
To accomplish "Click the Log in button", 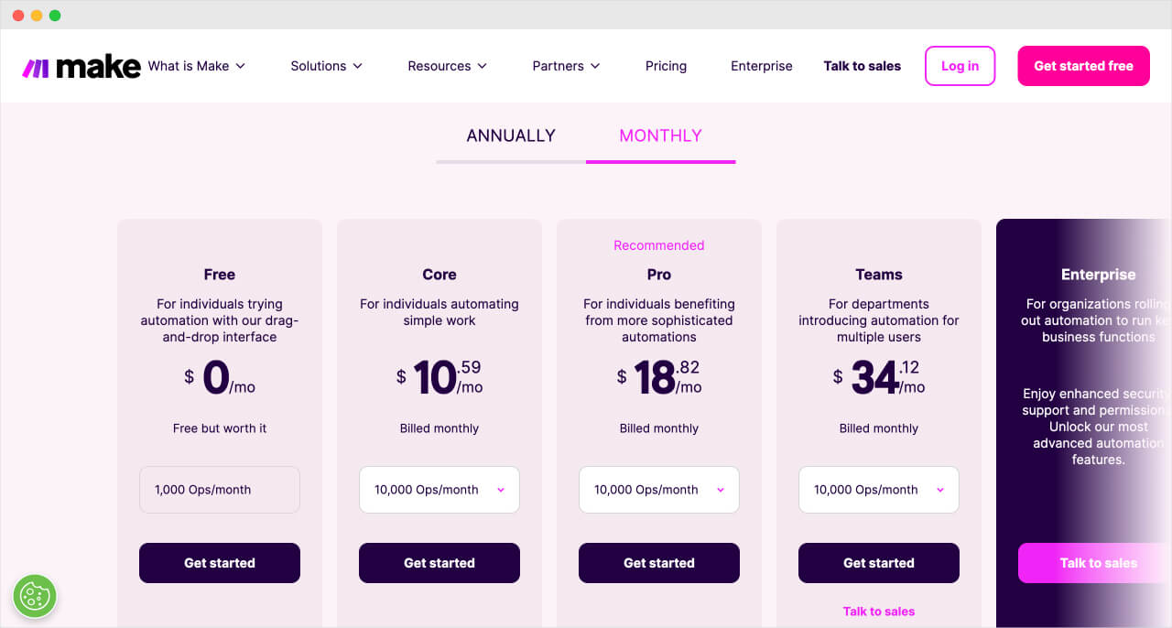I will coord(960,65).
